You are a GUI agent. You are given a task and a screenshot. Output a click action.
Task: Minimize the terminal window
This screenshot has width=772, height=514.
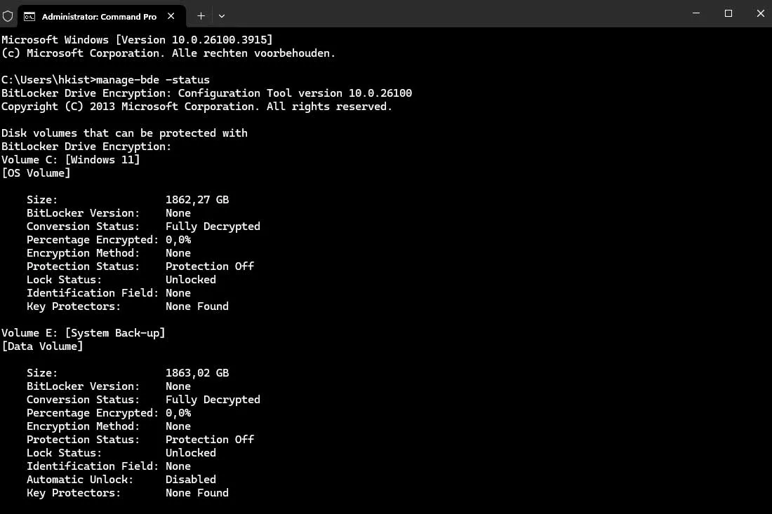click(x=696, y=13)
